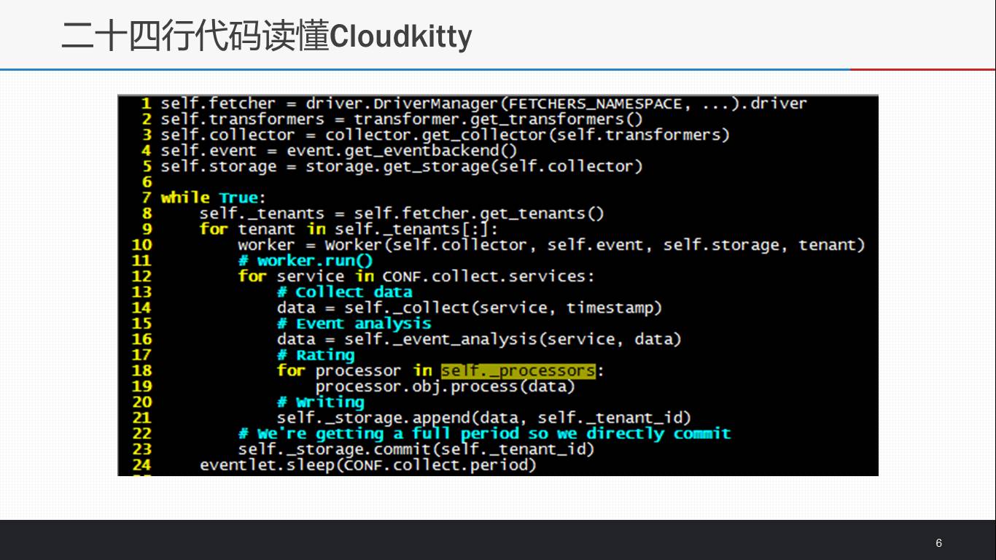Click code line 3 "self.collector = collector.get_collector"
The height and width of the screenshot is (560, 996).
[x=445, y=135]
